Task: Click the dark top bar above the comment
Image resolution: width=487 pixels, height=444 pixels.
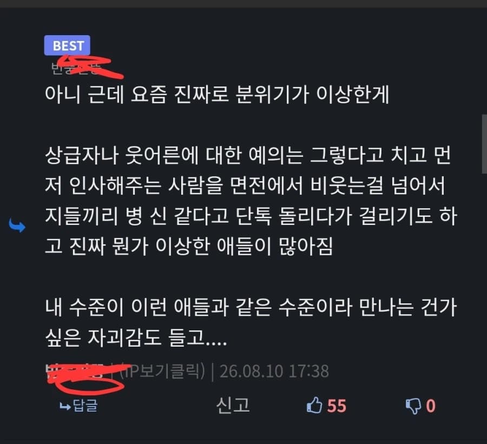Action: (243, 4)
